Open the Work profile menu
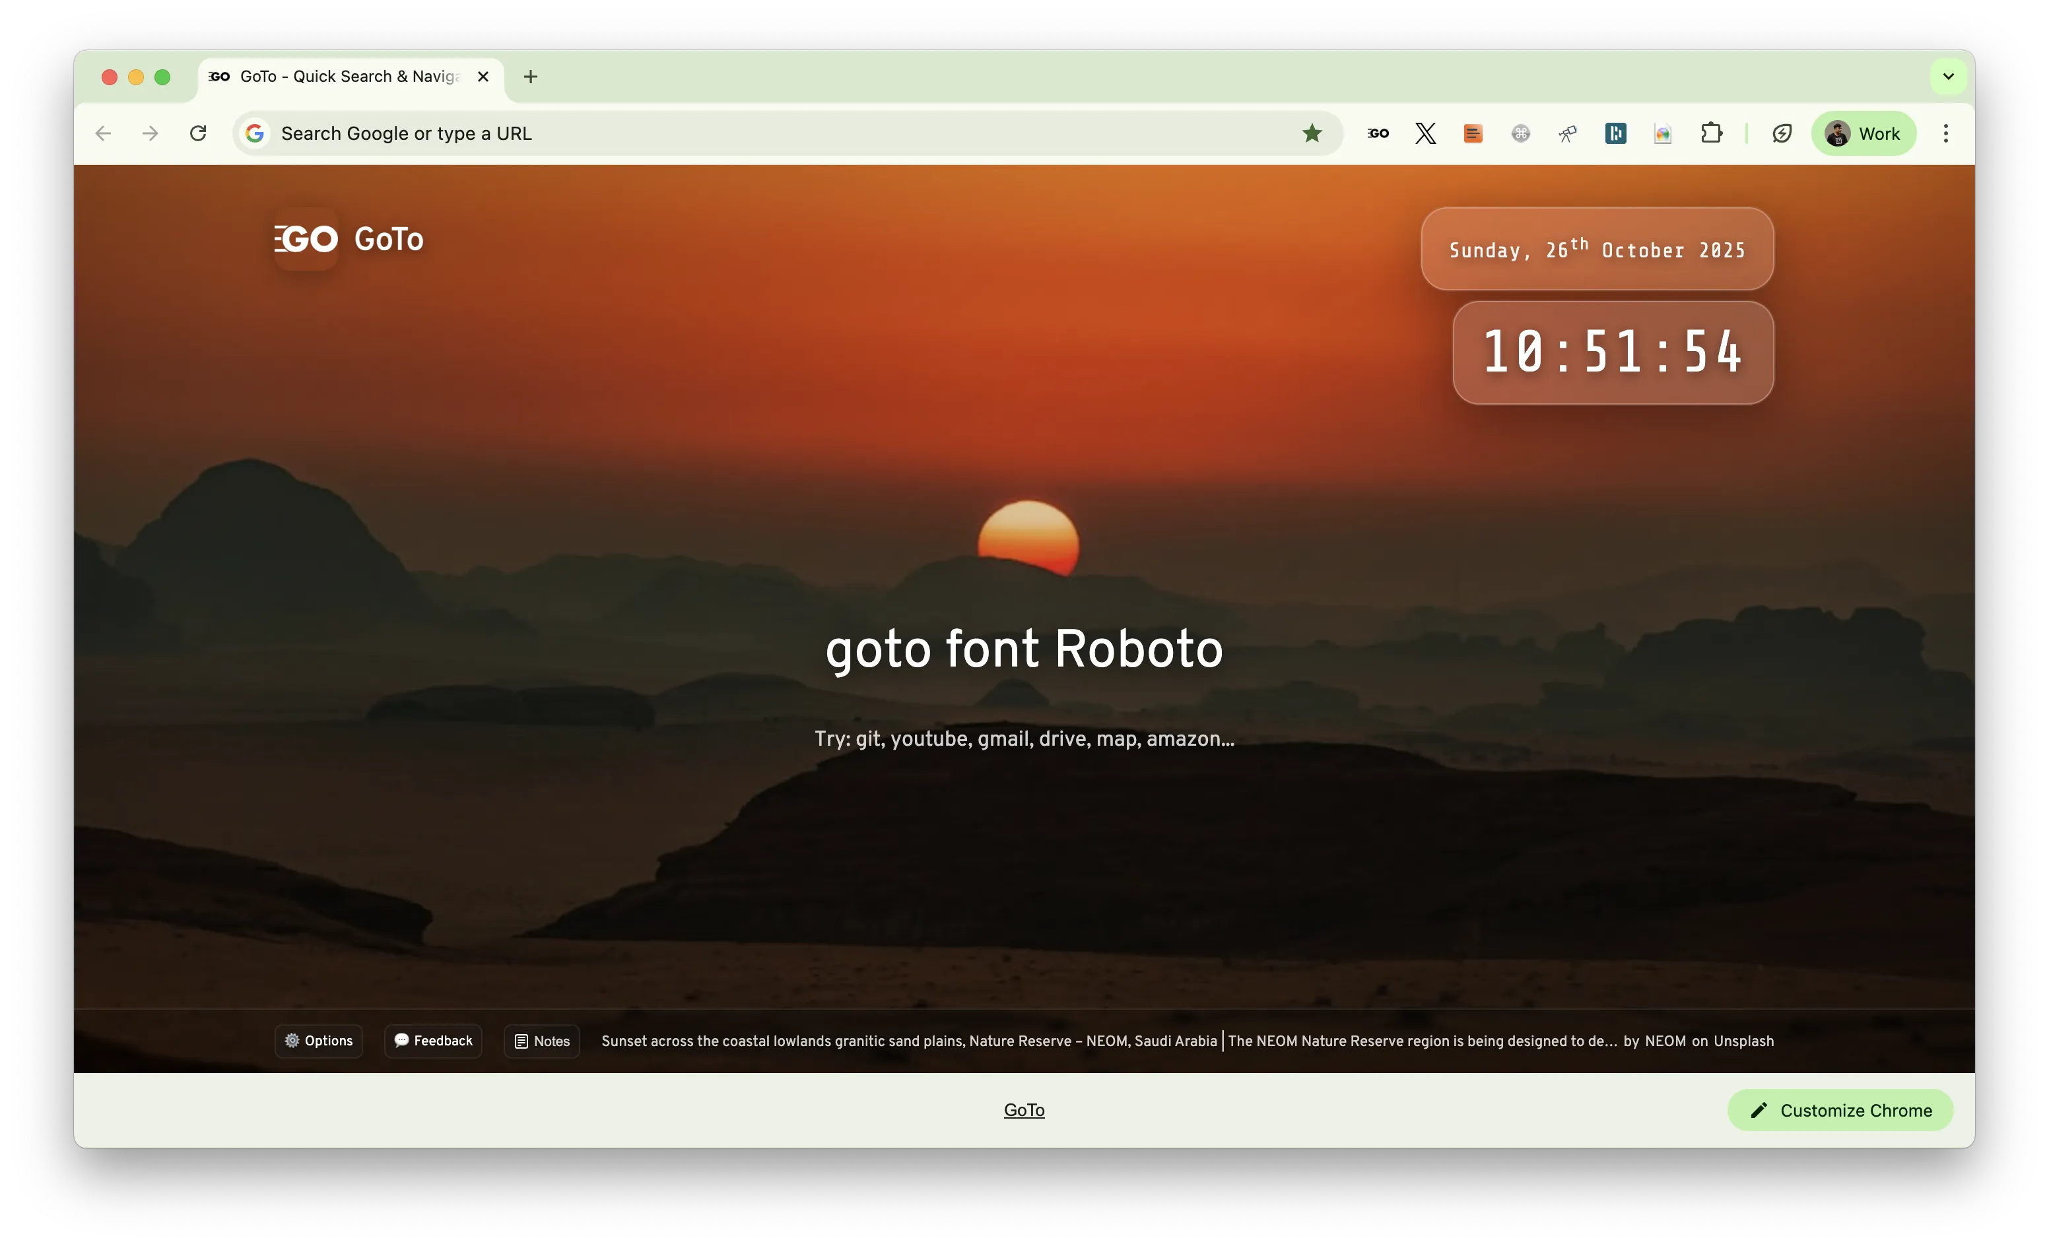 point(1864,133)
